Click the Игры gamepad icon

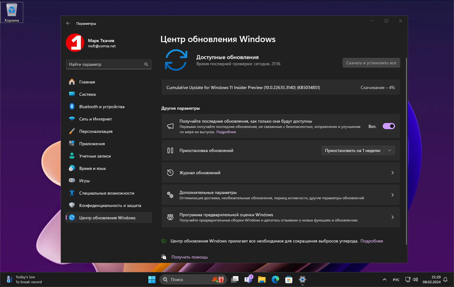(x=72, y=180)
